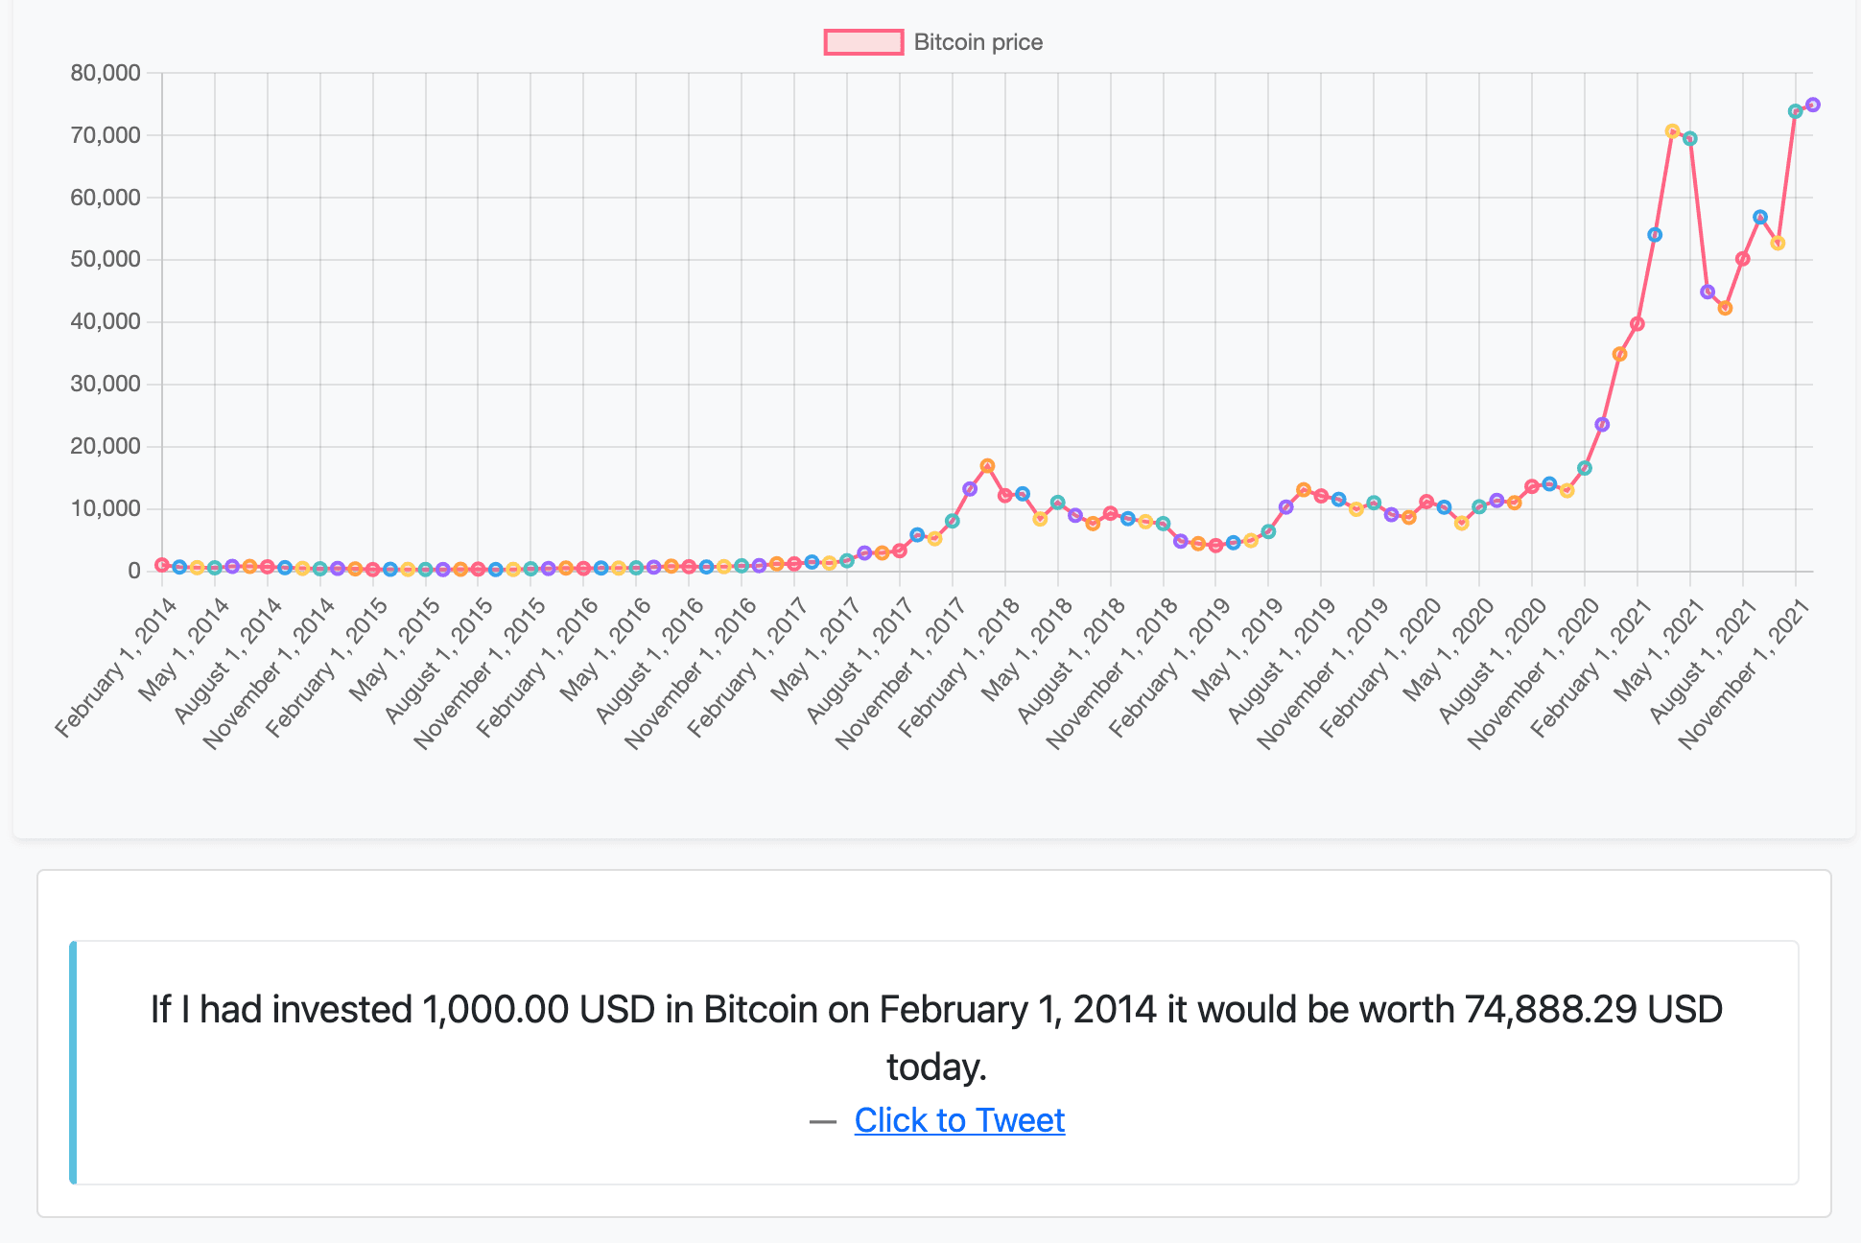
Task: Click the 0 y-axis label
Action: (134, 572)
